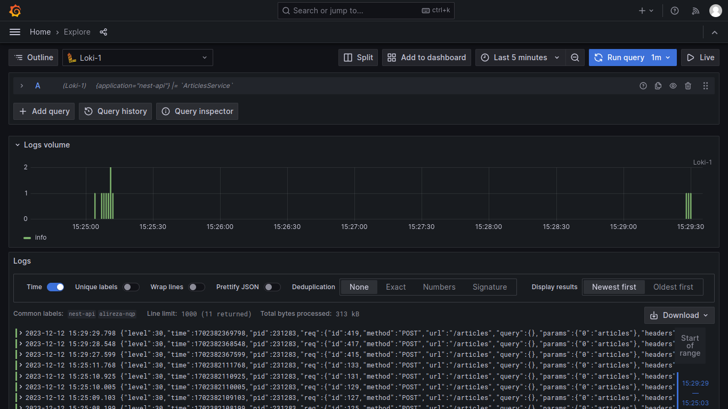Toggle the Unique labels switch
Screen dimensions: 728x409
point(131,287)
